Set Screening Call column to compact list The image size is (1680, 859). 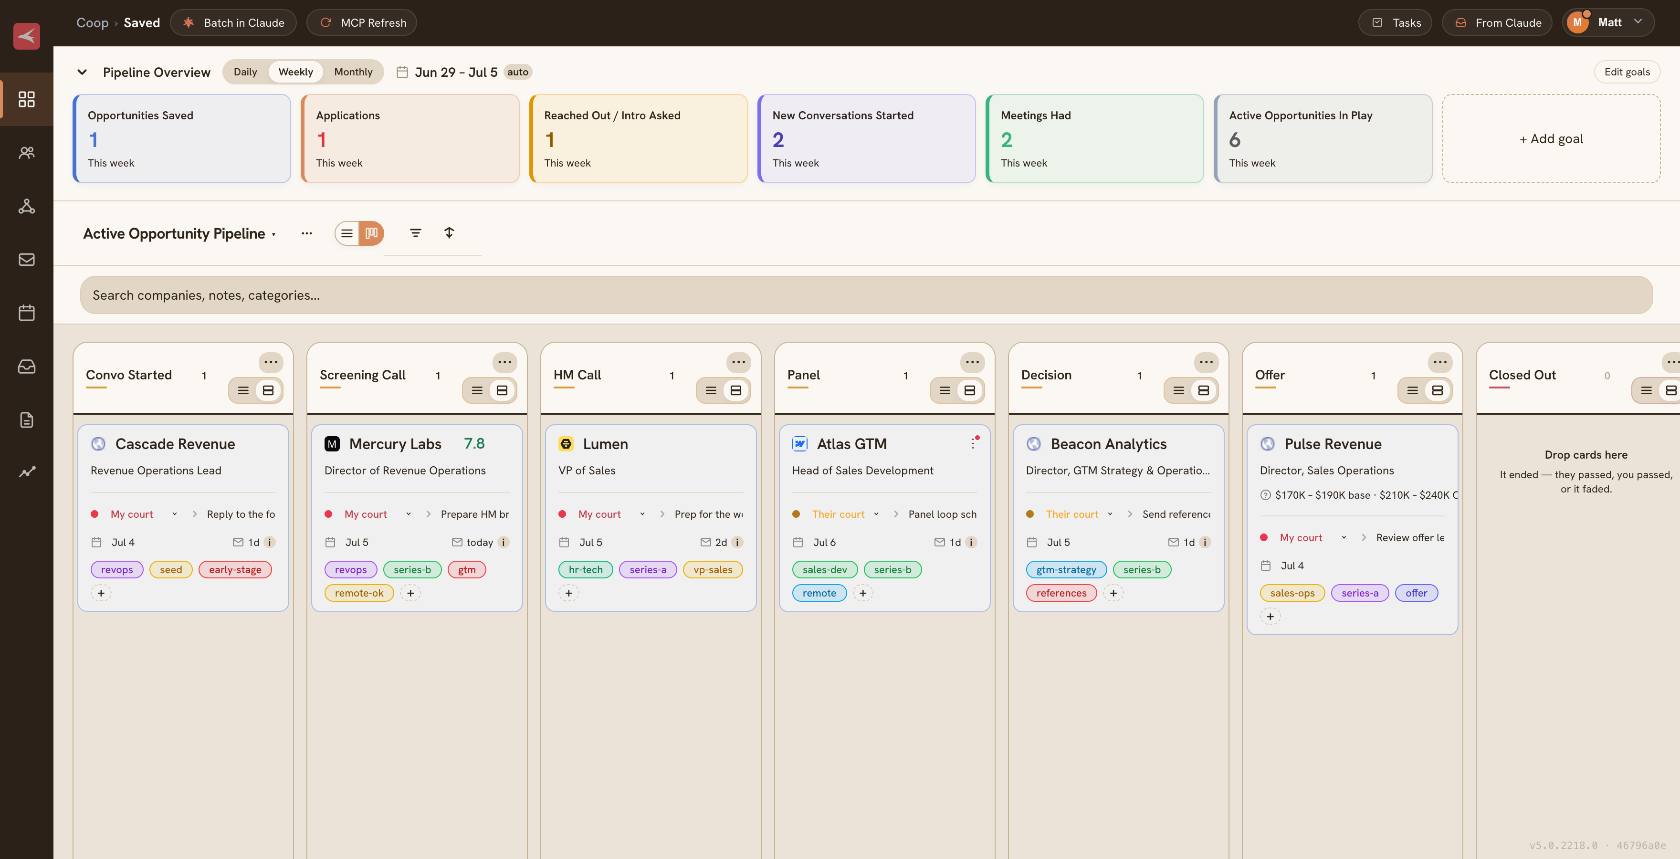tap(477, 390)
